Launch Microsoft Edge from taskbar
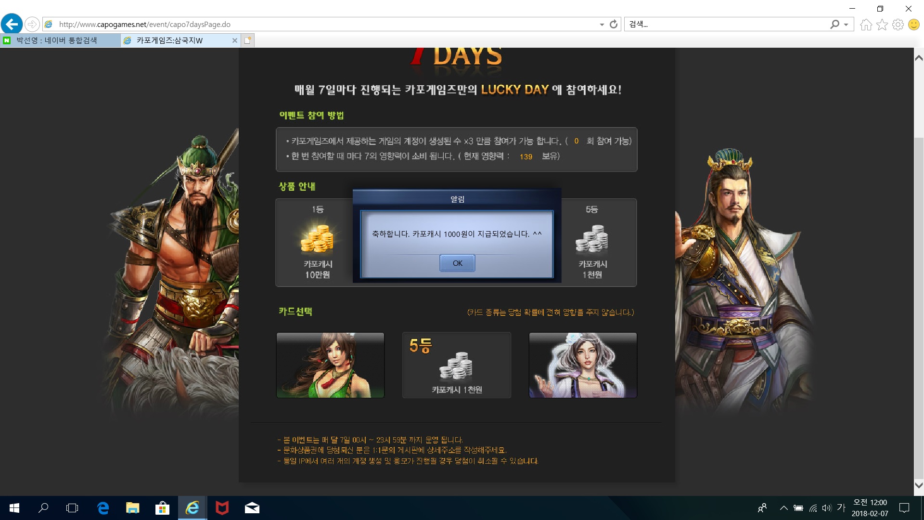Viewport: 924px width, 520px height. [103, 508]
